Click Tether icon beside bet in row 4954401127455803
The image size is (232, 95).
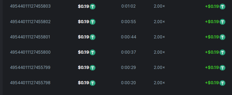[93, 7]
